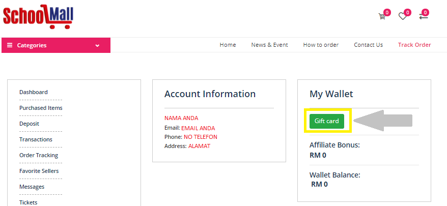Open Order Tracking in sidebar

coord(39,155)
